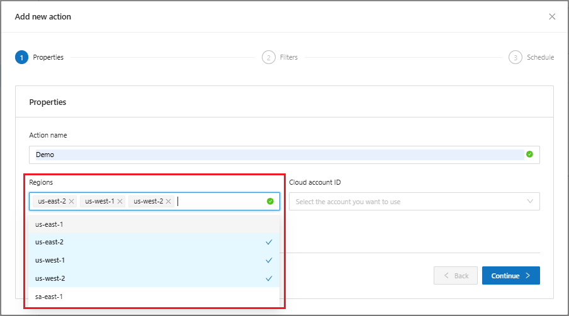Screen dimensions: 569x316
Task: Click the Cloud account ID chevron arrow
Action: pos(530,202)
